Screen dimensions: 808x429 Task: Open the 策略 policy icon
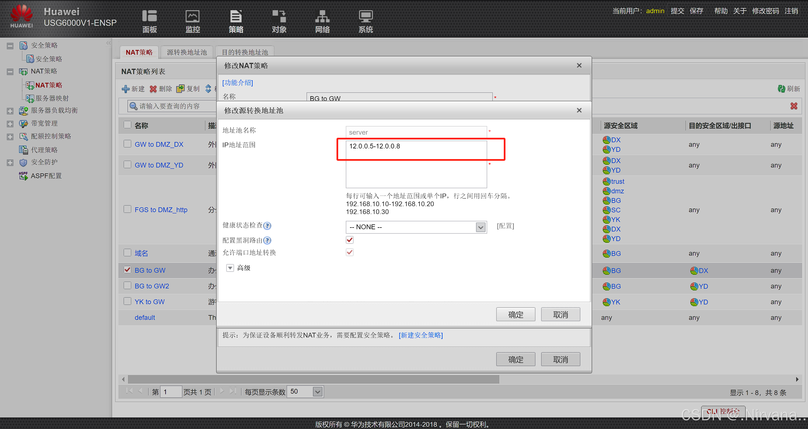(x=236, y=16)
